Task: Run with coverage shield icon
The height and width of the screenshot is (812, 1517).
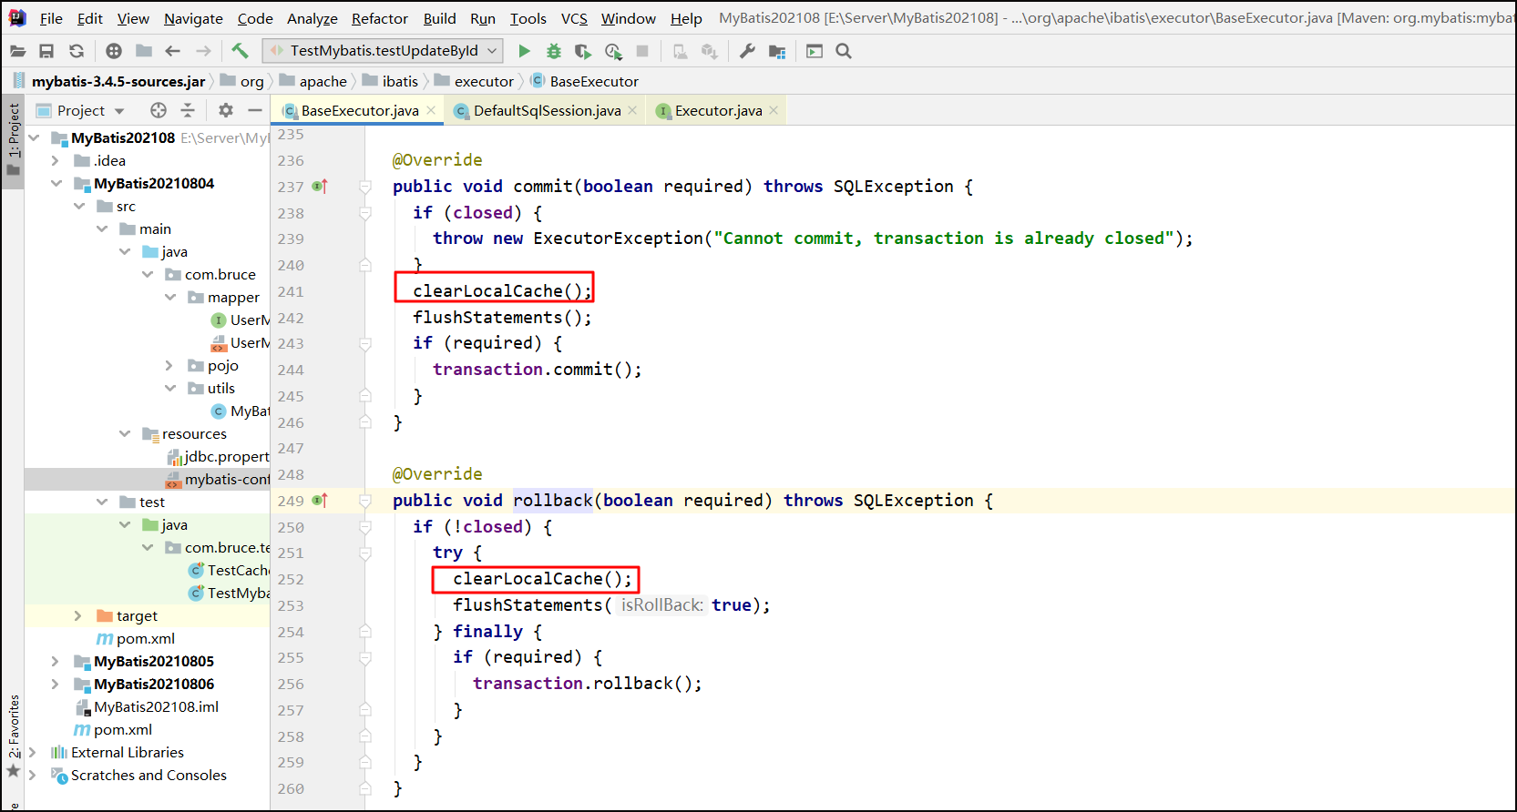Action: pos(583,51)
